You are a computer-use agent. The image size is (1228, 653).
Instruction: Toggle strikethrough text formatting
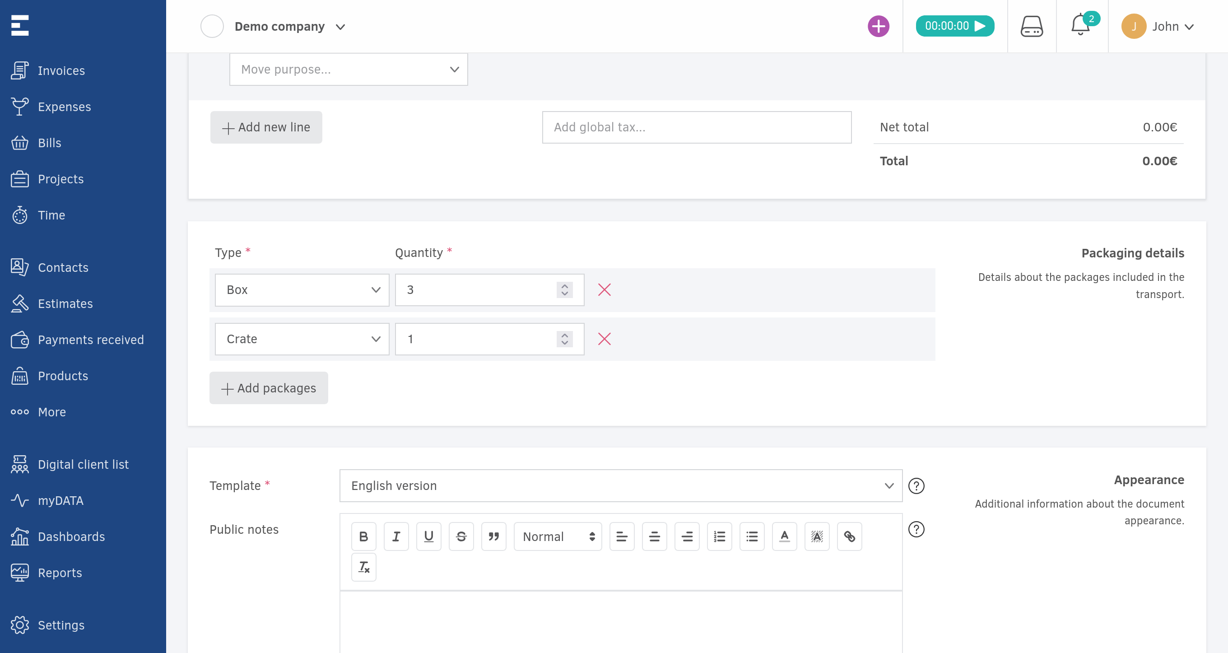click(461, 536)
